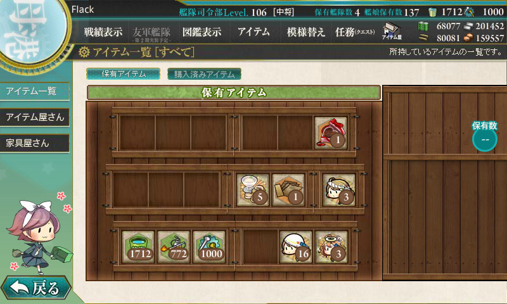Select the dessert dish item with count 5
The height and width of the screenshot is (304, 507).
click(253, 190)
